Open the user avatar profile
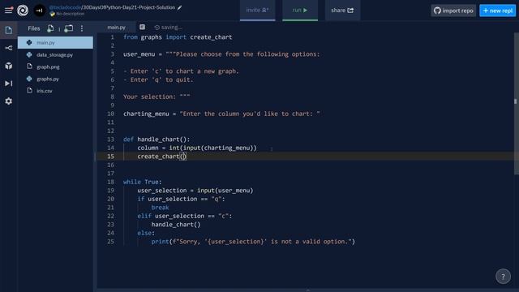 click(40, 11)
